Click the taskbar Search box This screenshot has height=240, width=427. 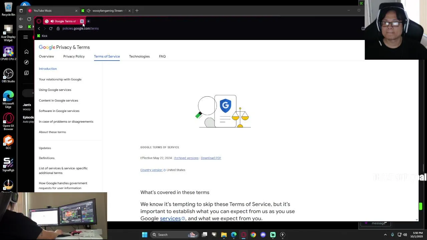coord(174,235)
